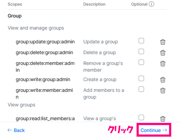182x138 pixels.
Task: Check optional box for Delete a group
Action: click(x=141, y=51)
